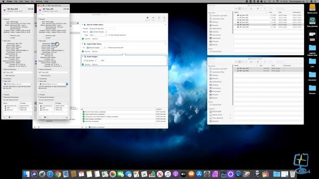This screenshot has height=179, width=319.
Task: Remove the Copy Finder Items action
Action: pos(165,44)
